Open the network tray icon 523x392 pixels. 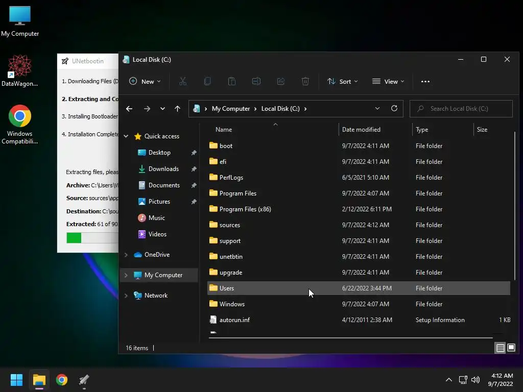[x=463, y=380]
